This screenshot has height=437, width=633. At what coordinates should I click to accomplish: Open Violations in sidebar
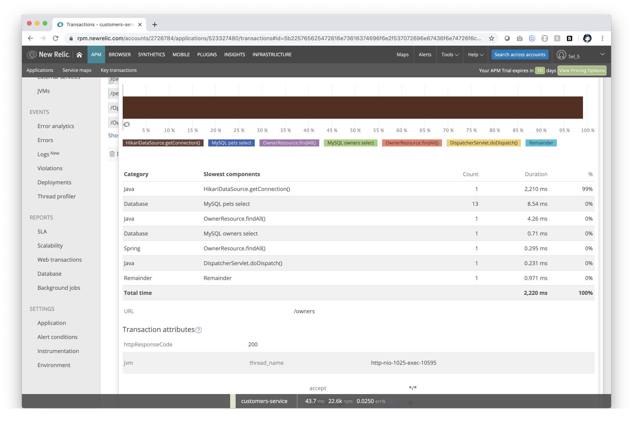(50, 168)
